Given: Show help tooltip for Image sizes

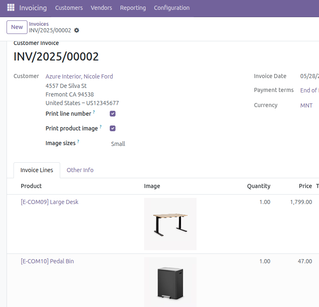Looking at the screenshot, I should pos(78,141).
